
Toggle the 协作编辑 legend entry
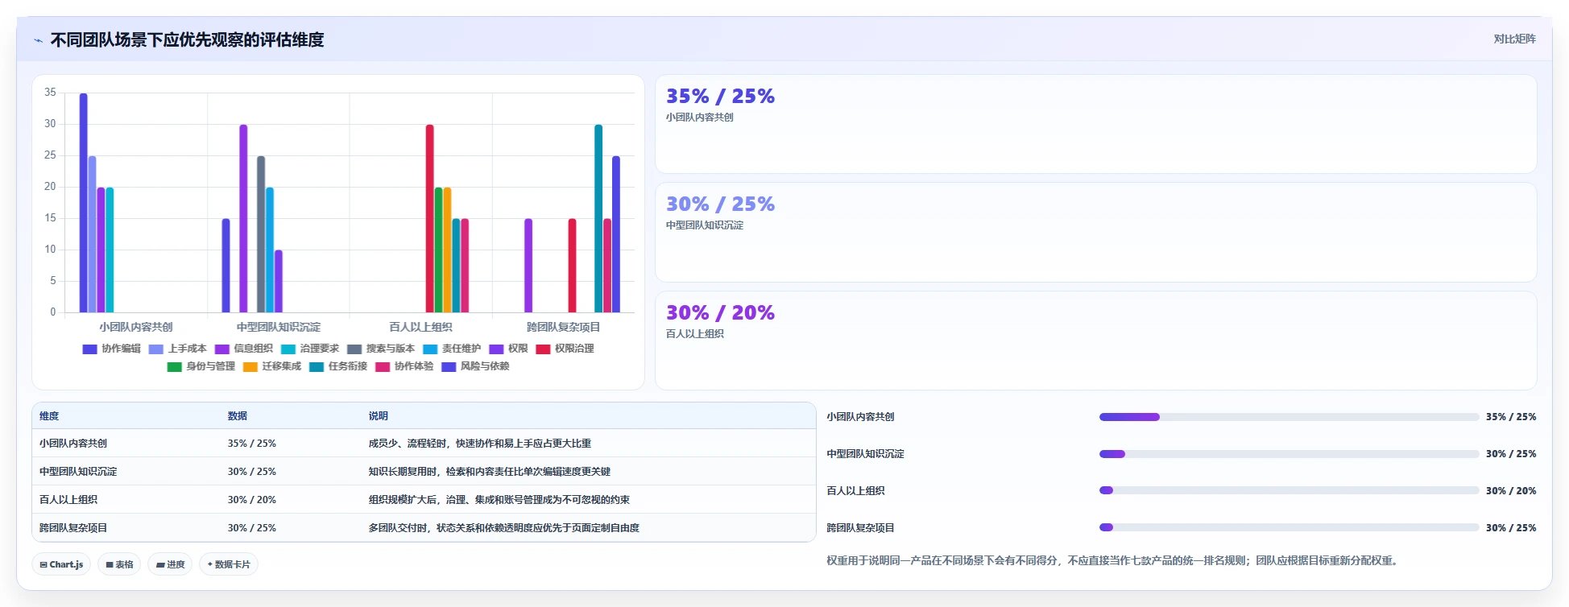[112, 349]
